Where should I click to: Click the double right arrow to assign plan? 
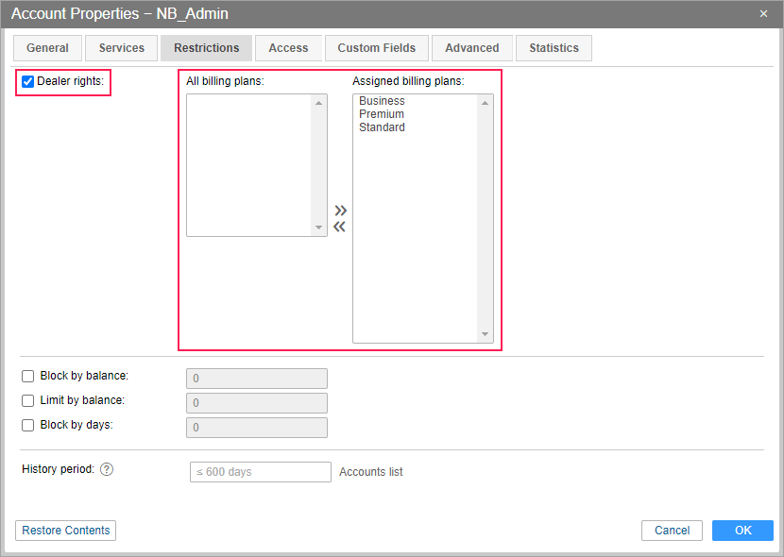340,210
